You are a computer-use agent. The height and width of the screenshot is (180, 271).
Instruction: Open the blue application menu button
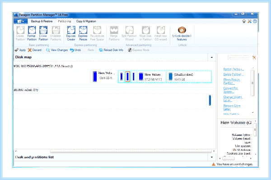pyautogui.click(x=21, y=21)
